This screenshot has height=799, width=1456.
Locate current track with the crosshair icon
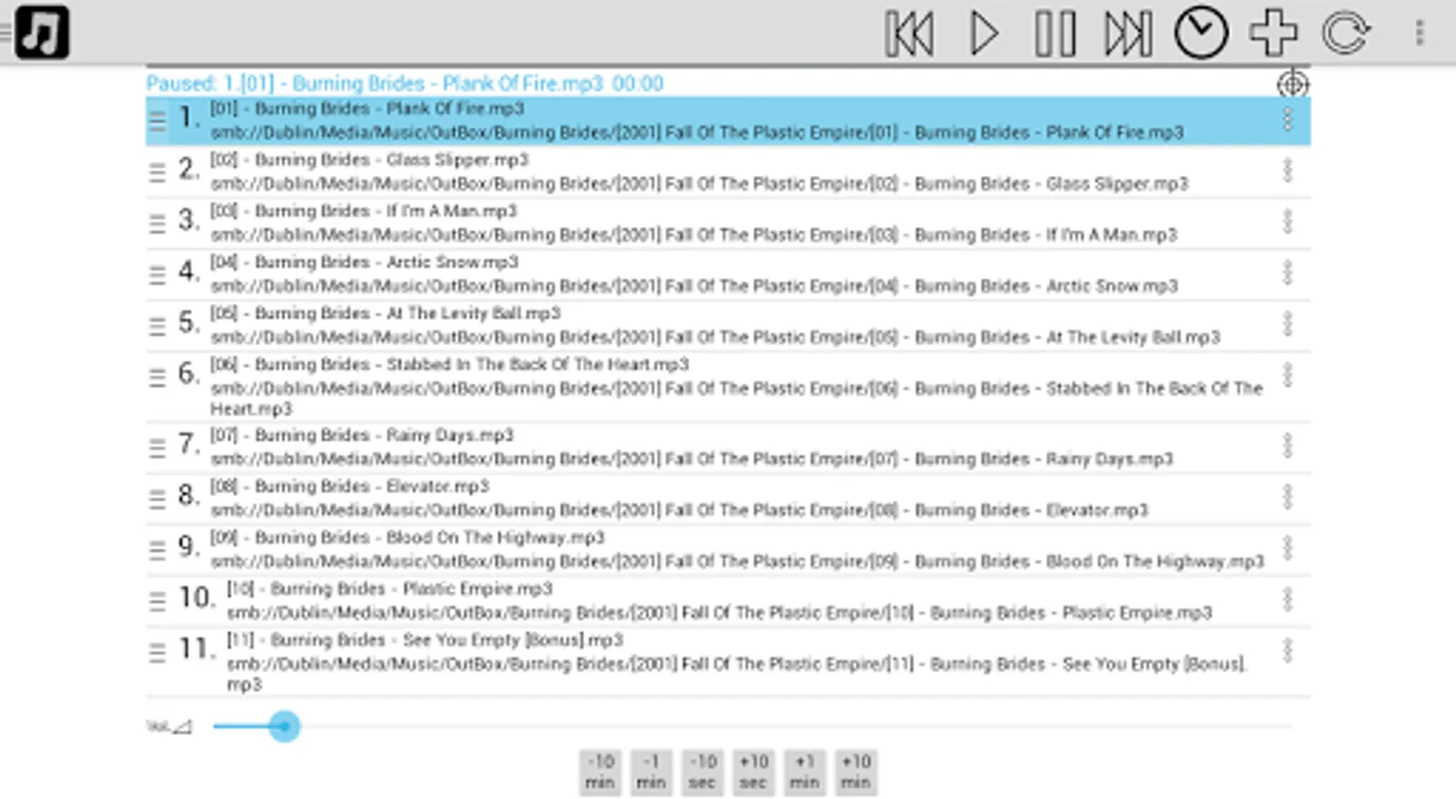point(1293,84)
